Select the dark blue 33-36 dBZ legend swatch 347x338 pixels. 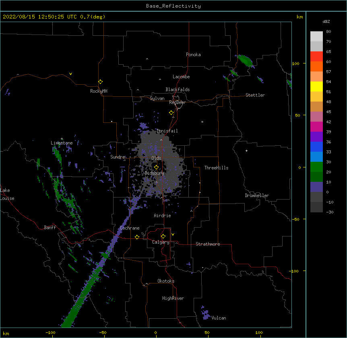point(316,147)
